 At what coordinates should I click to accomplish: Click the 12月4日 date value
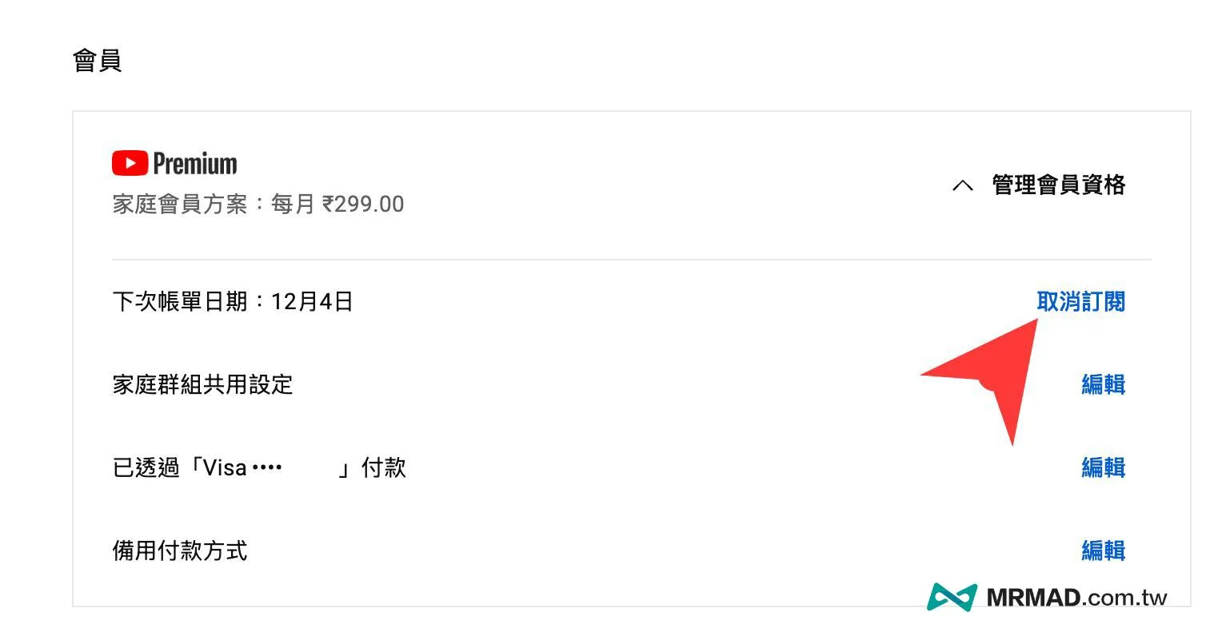point(312,302)
